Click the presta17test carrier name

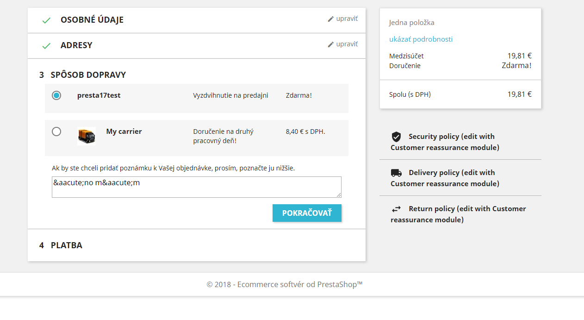point(99,95)
